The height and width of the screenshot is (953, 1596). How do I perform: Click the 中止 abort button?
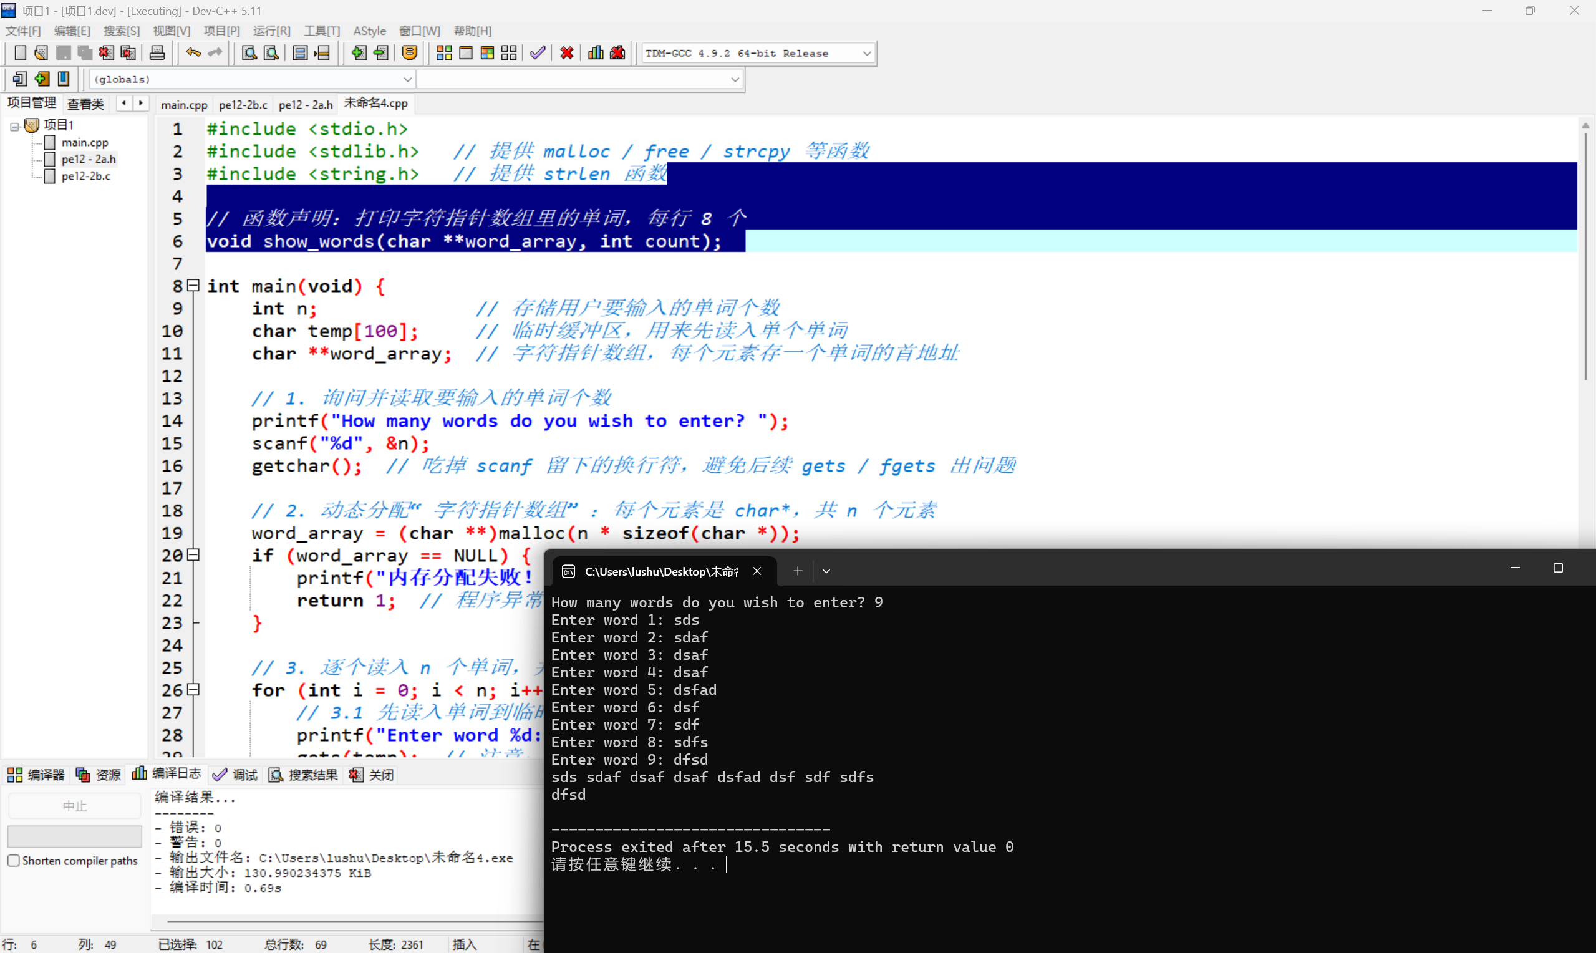pos(74,806)
